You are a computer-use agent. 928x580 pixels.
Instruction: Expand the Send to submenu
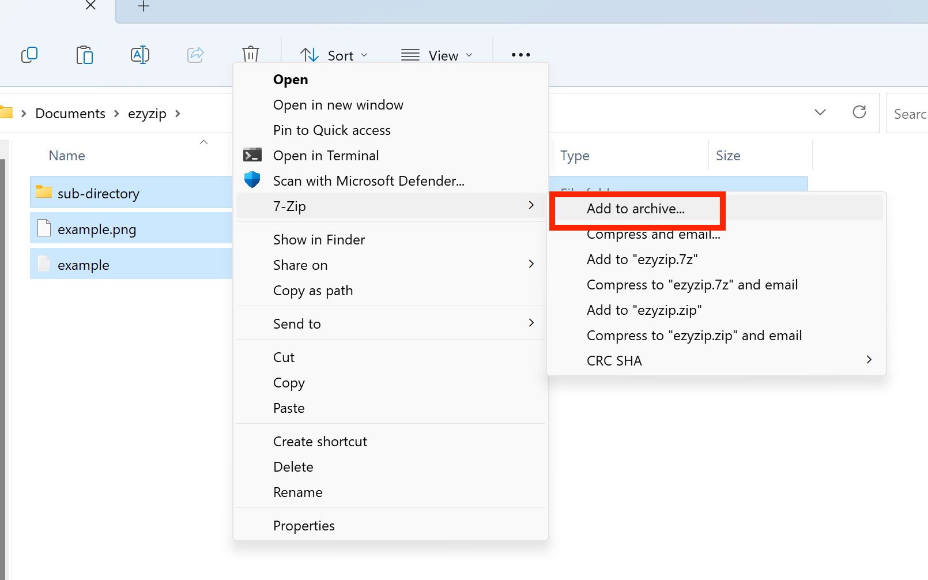[x=531, y=323]
